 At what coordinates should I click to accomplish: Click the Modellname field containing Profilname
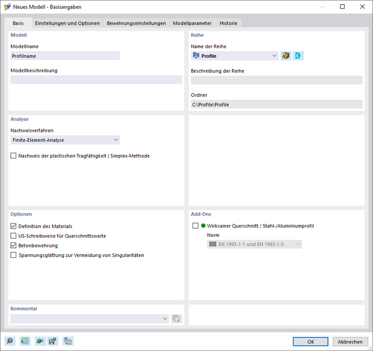(65, 56)
